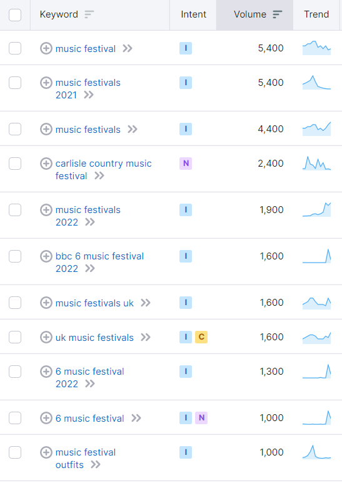The image size is (342, 490).
Task: Add 'music festivals uk' via plus icon
Action: 46,303
